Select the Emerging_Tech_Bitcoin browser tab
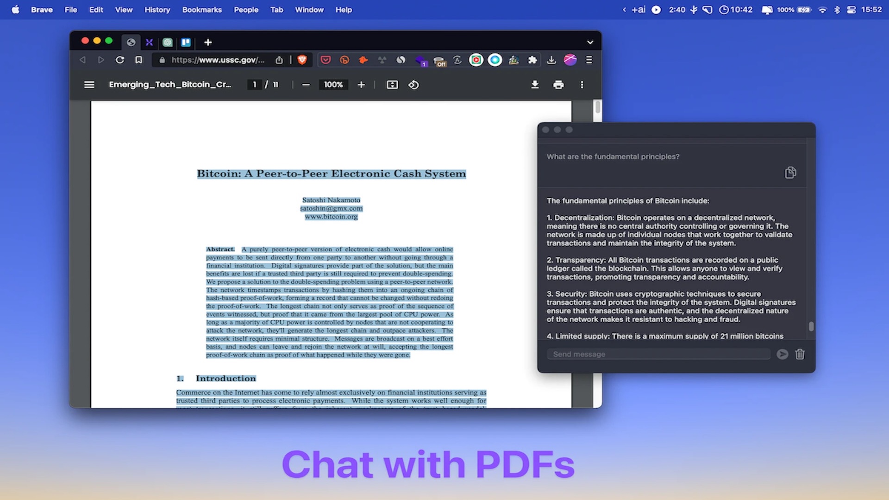This screenshot has height=500, width=889. pyautogui.click(x=131, y=42)
